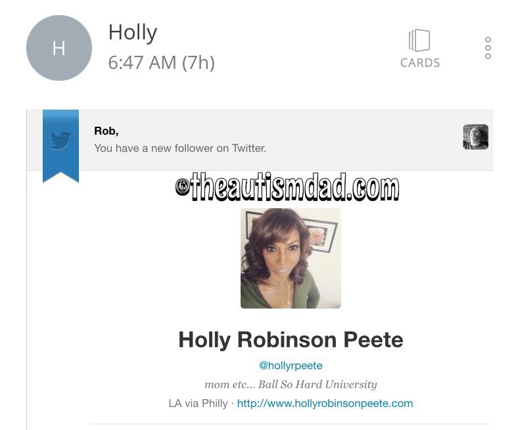This screenshot has height=430, width=520.
Task: Click the new follower on Twitter message
Action: (x=180, y=148)
